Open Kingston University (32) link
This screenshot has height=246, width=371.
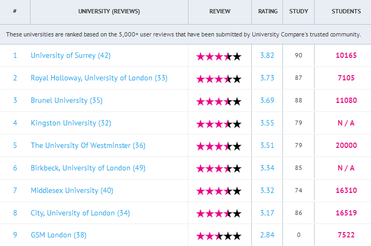[71, 123]
